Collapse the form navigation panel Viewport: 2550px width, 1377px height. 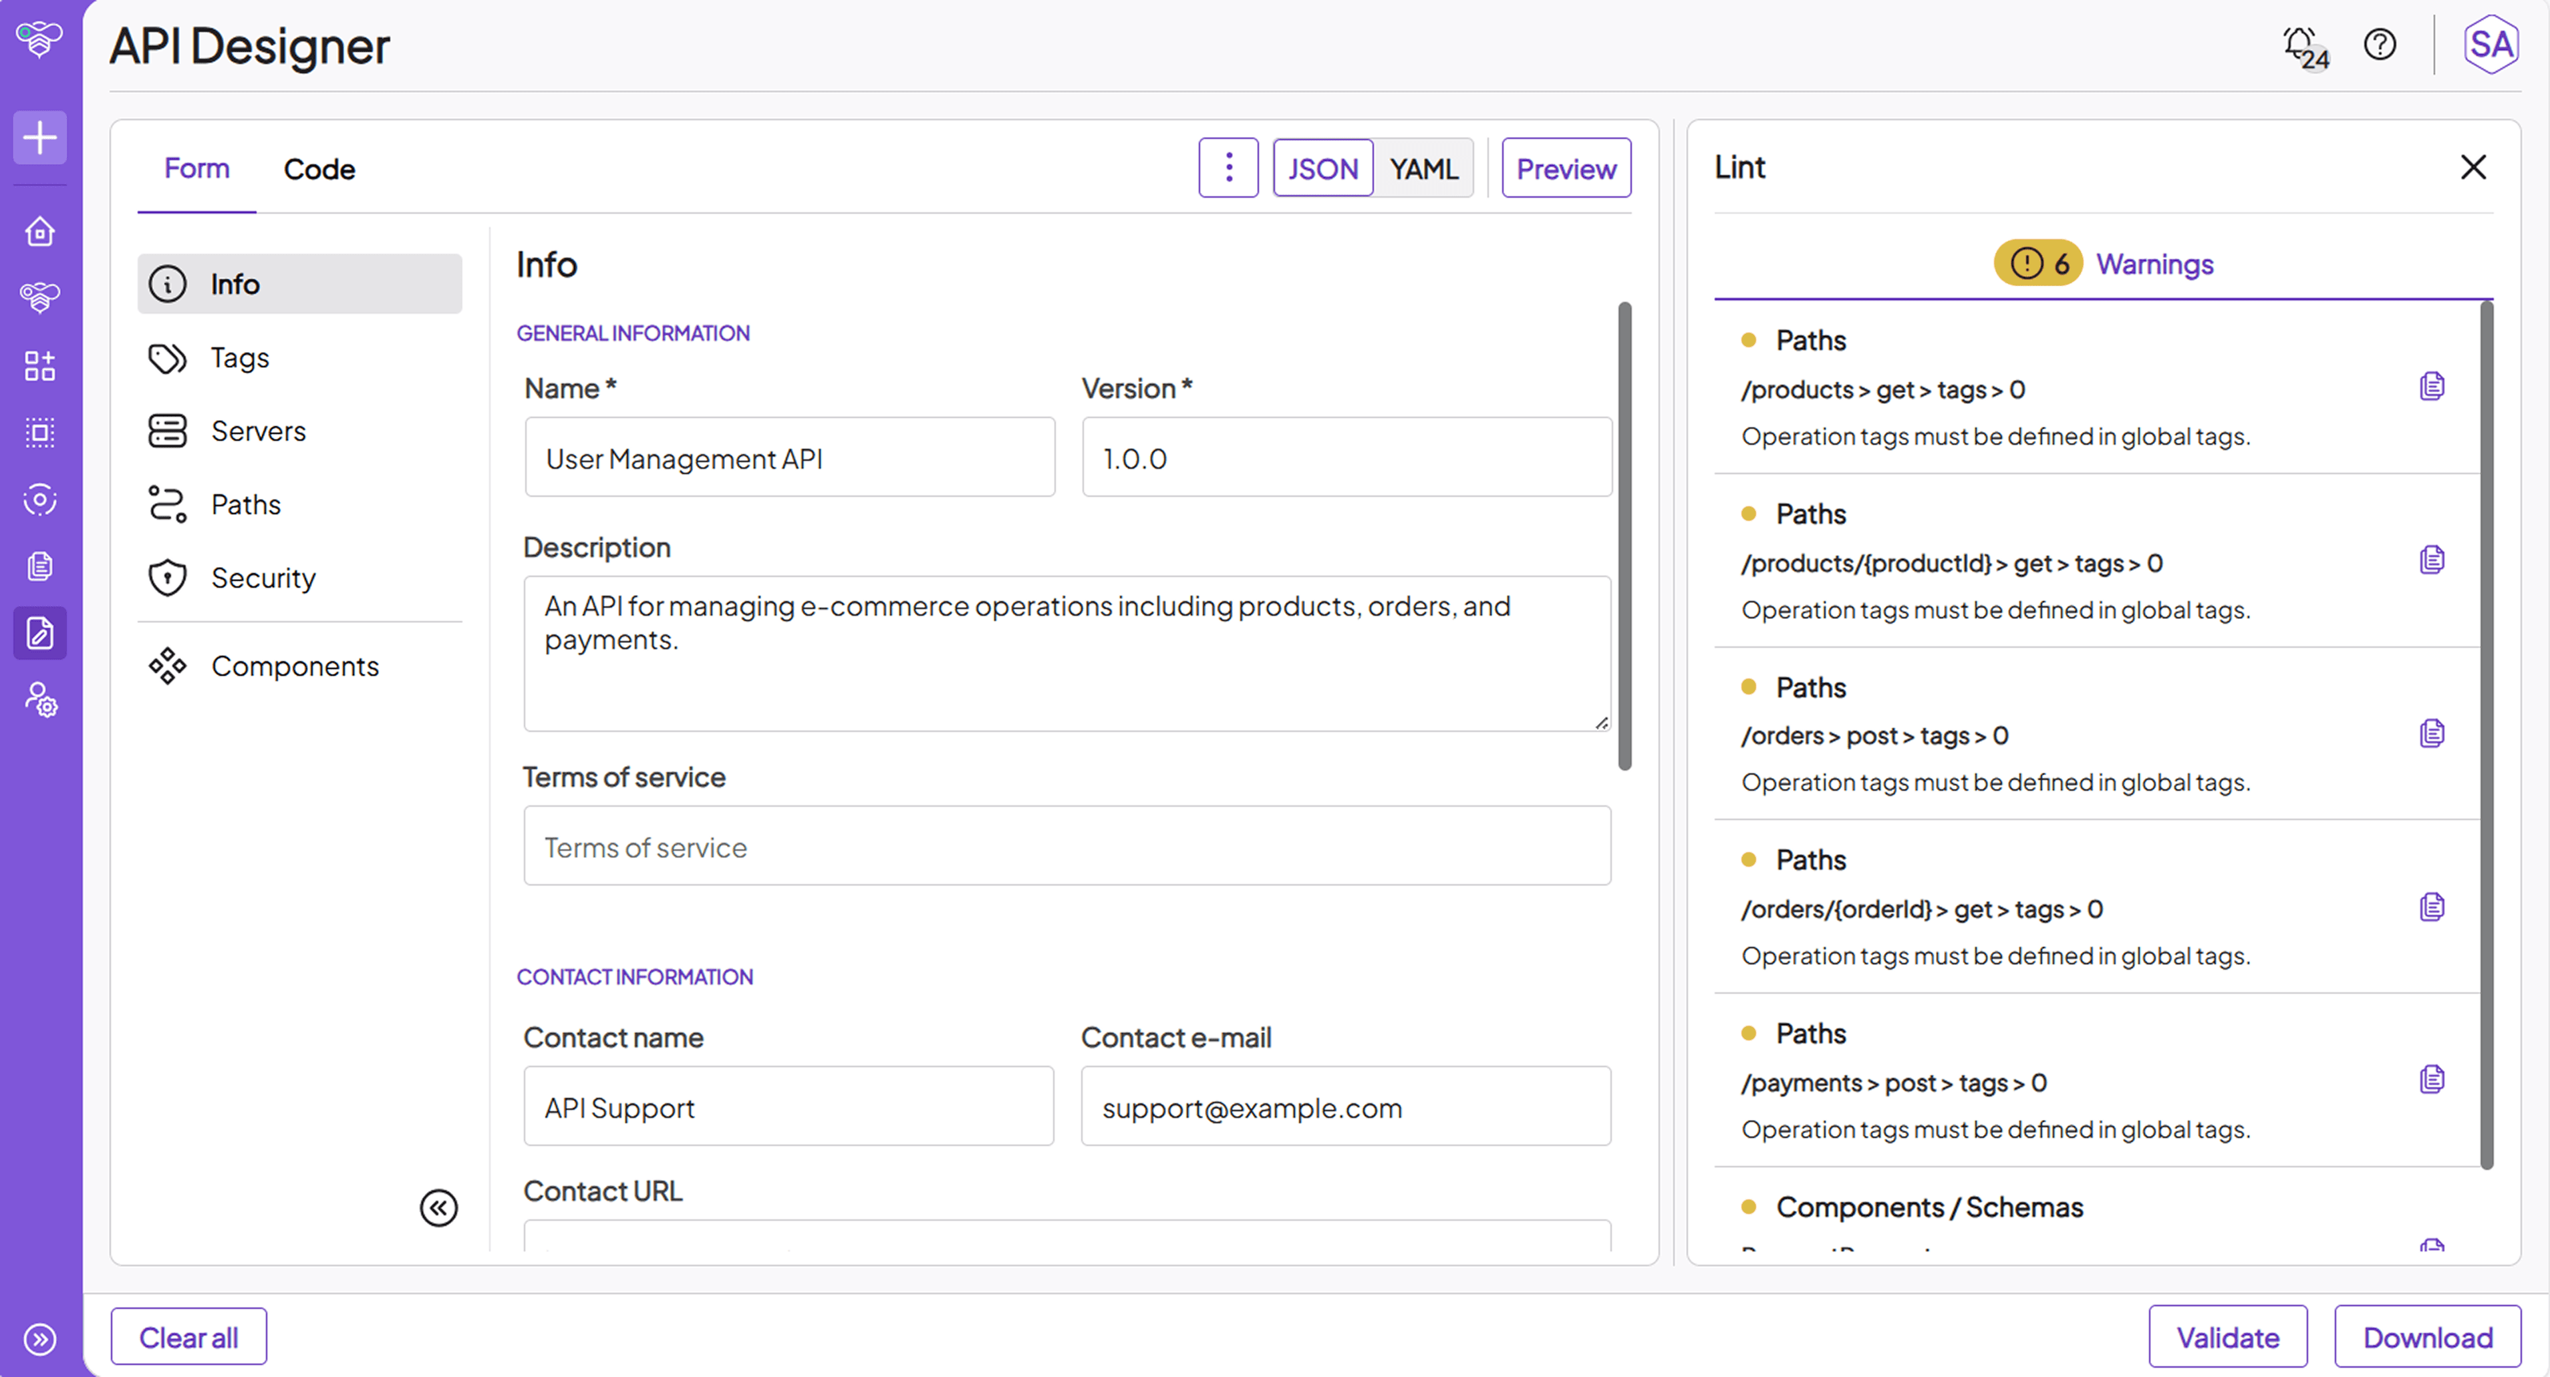[x=438, y=1208]
